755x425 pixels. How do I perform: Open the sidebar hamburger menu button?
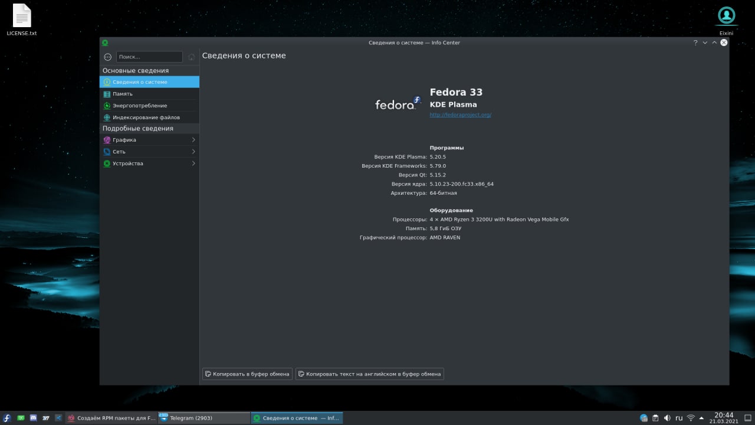107,57
